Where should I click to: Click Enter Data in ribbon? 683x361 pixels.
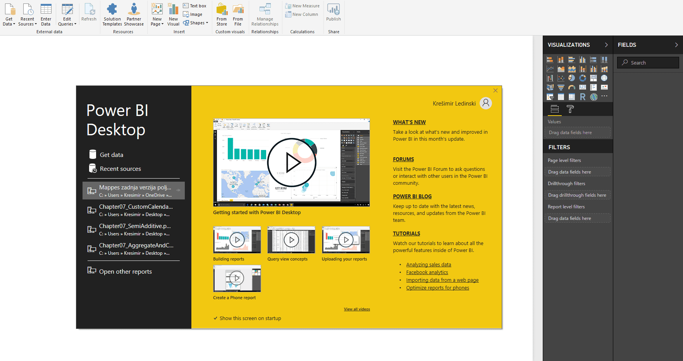[x=46, y=15]
